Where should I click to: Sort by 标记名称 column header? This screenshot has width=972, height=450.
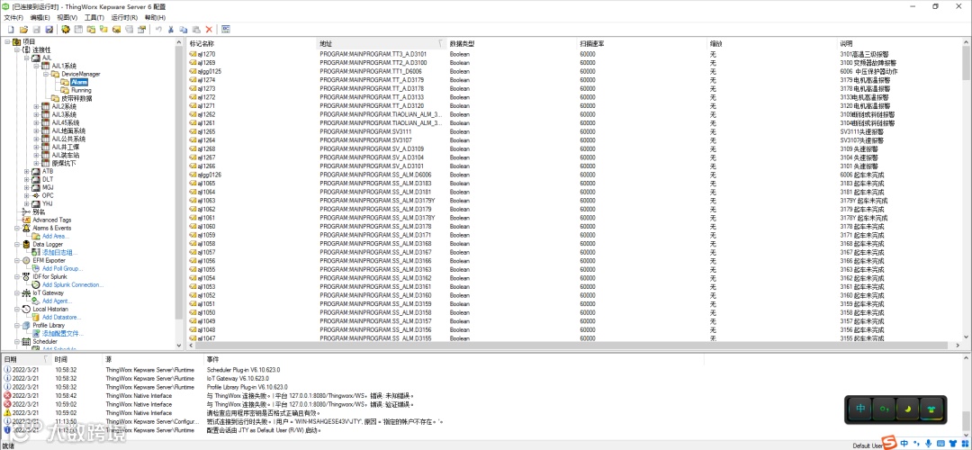click(252, 43)
